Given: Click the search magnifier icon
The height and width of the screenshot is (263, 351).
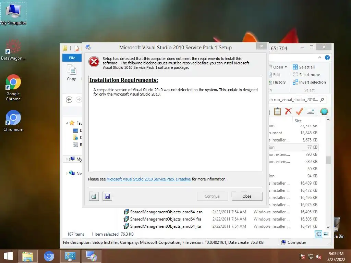Looking at the screenshot, I should click(x=322, y=100).
